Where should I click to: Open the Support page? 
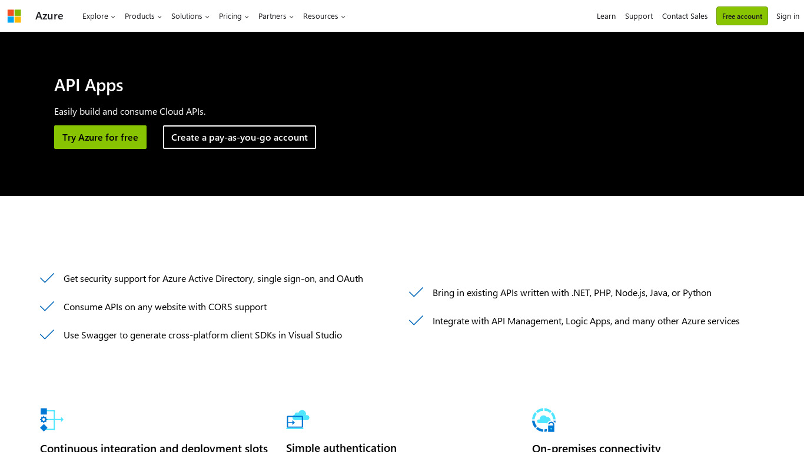(x=639, y=16)
